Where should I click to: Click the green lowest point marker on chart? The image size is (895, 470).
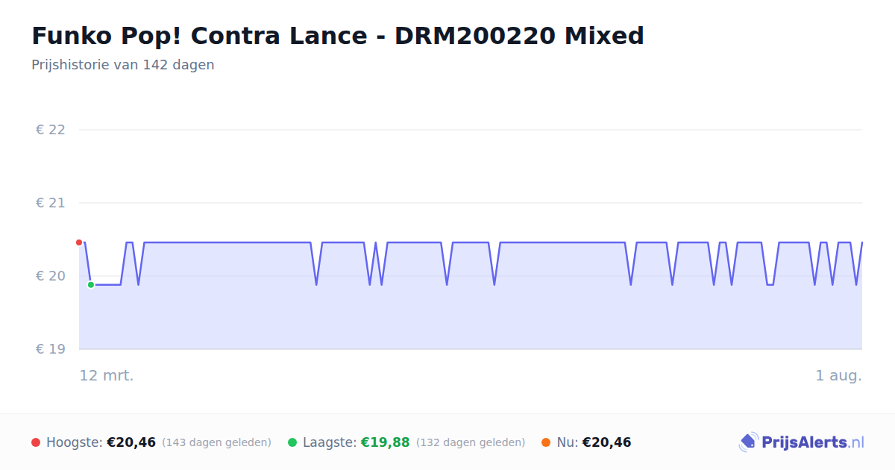pos(91,285)
